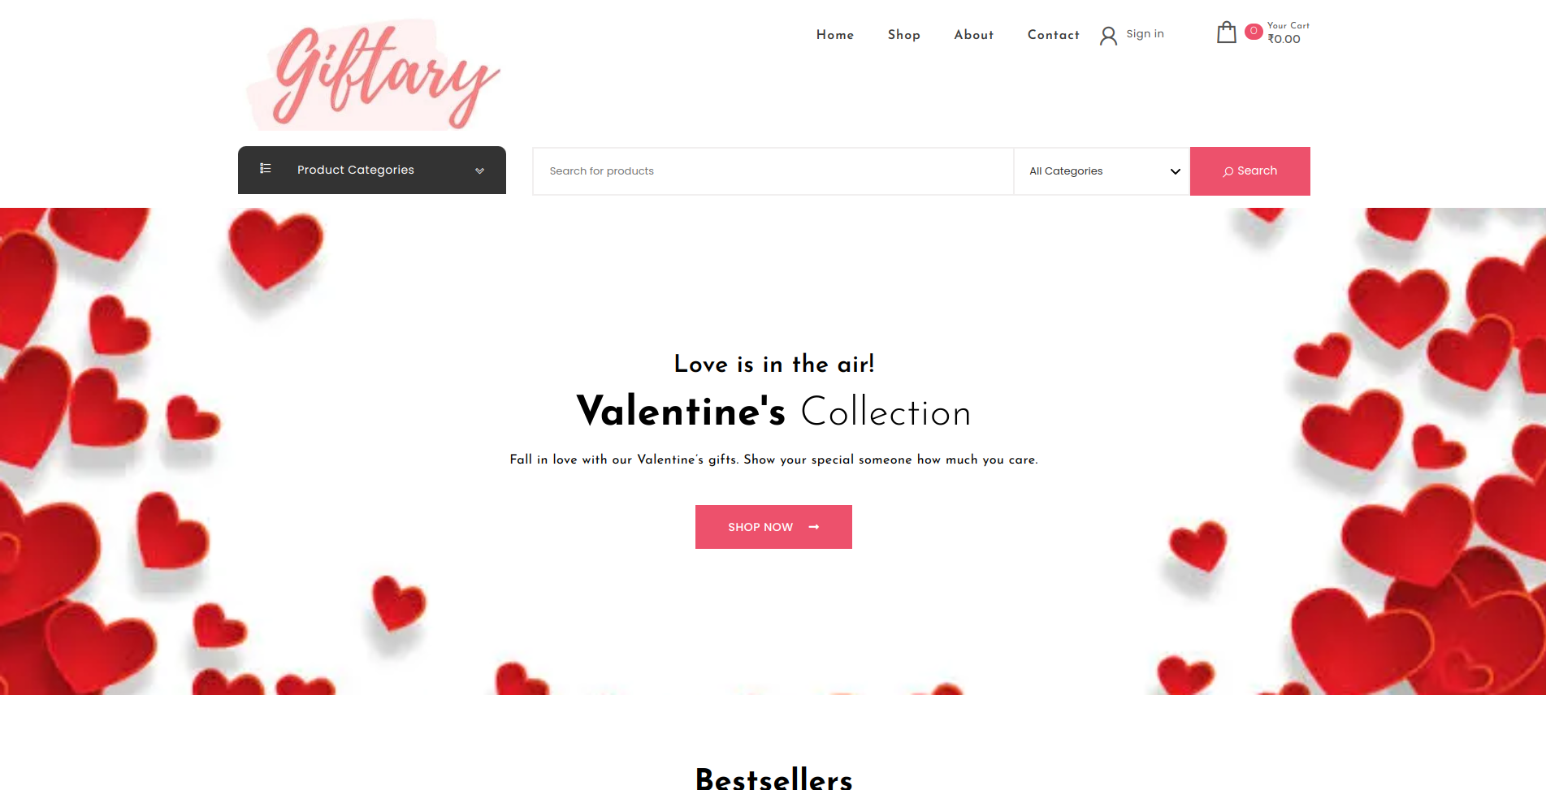Open the About page link
The height and width of the screenshot is (790, 1546).
(x=974, y=35)
